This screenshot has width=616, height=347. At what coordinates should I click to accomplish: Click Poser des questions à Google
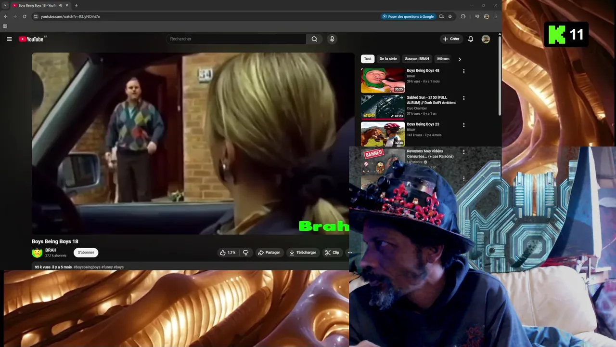408,16
